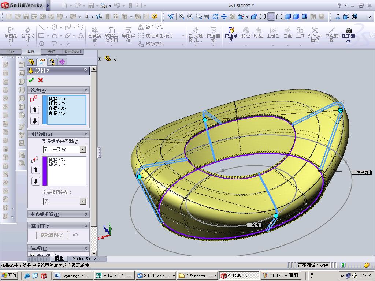Click the 拖动草图(D) drag sketch button
The image size is (375, 281).
(52, 235)
